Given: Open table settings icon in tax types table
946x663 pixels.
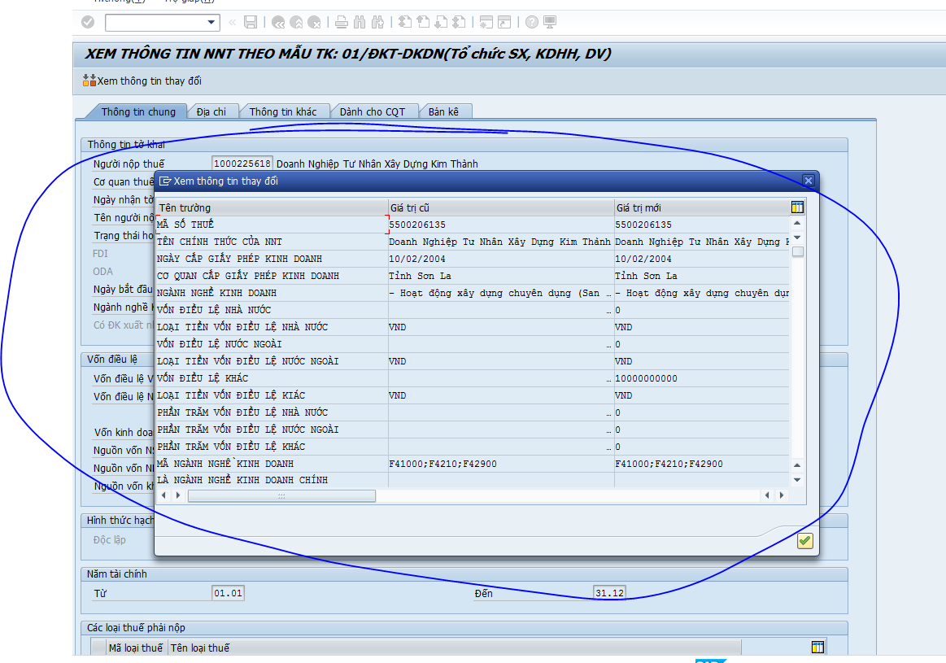Looking at the screenshot, I should [817, 648].
